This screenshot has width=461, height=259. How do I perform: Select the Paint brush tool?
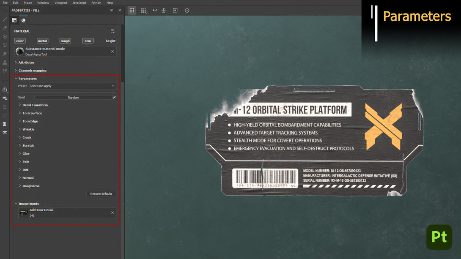[5, 19]
